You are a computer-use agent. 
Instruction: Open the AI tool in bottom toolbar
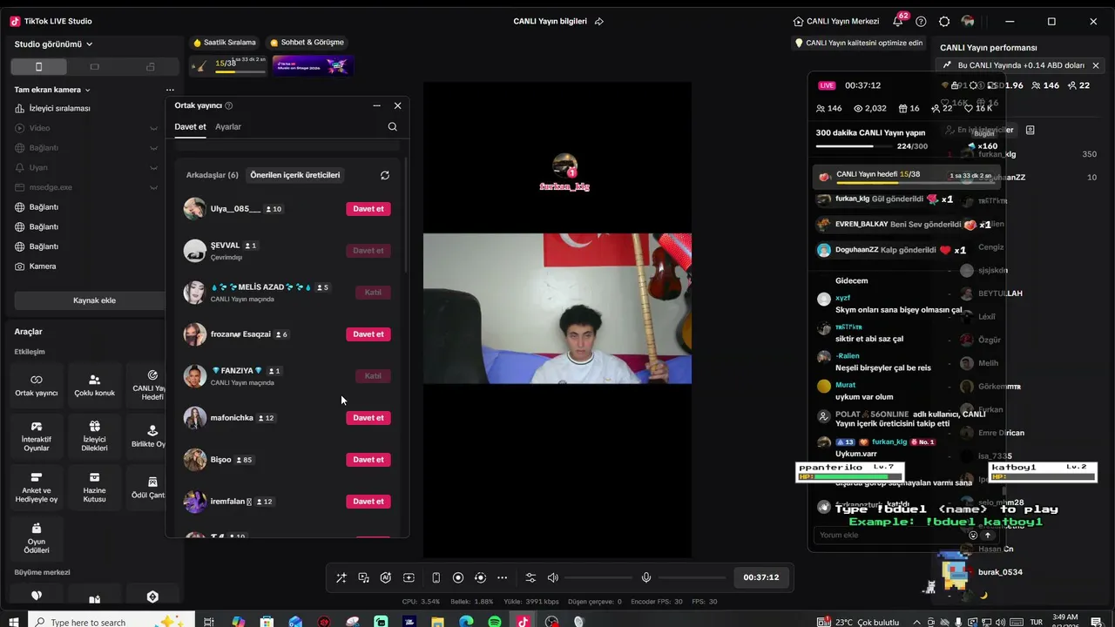tap(386, 577)
